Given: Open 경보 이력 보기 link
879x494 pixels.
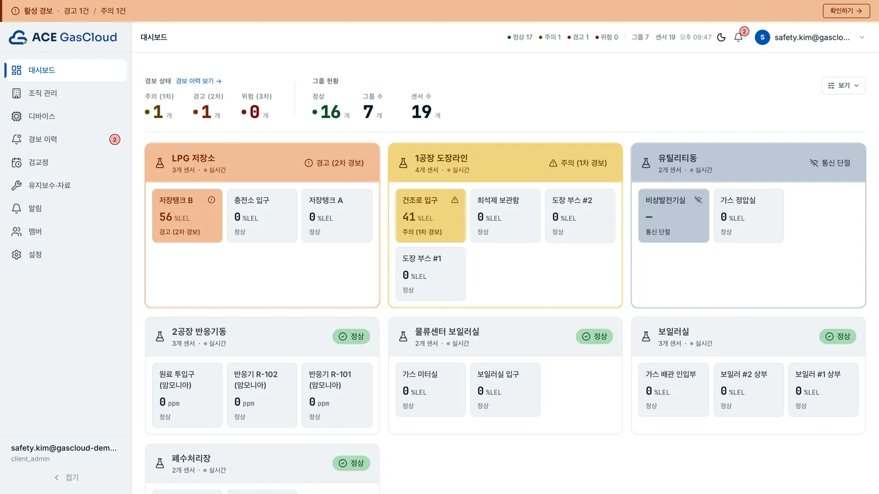Looking at the screenshot, I should (x=198, y=81).
